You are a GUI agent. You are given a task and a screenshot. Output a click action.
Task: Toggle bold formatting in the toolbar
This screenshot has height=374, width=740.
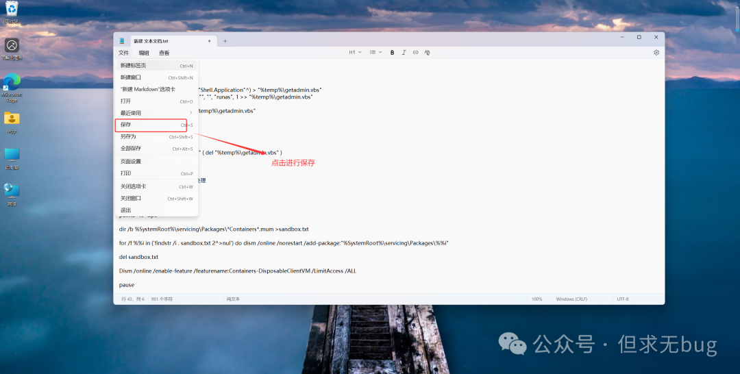tap(392, 52)
